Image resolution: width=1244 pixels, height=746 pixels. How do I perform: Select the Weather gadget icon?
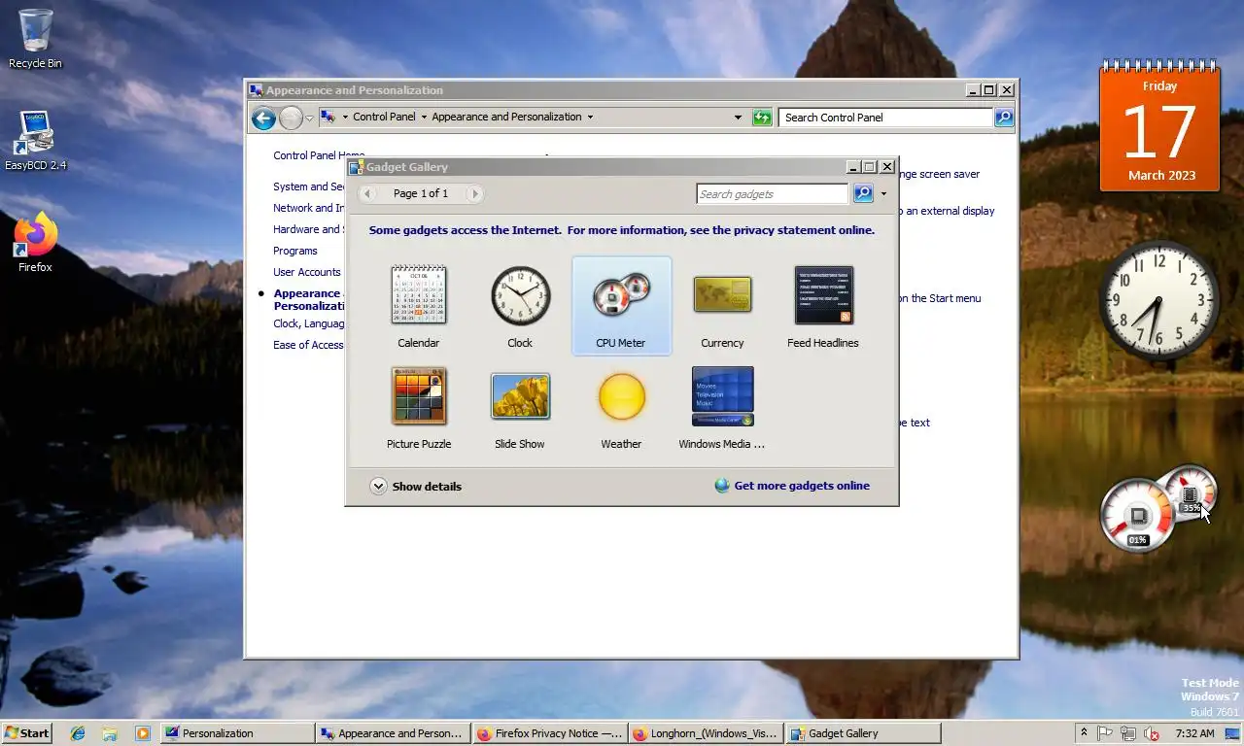pyautogui.click(x=621, y=396)
